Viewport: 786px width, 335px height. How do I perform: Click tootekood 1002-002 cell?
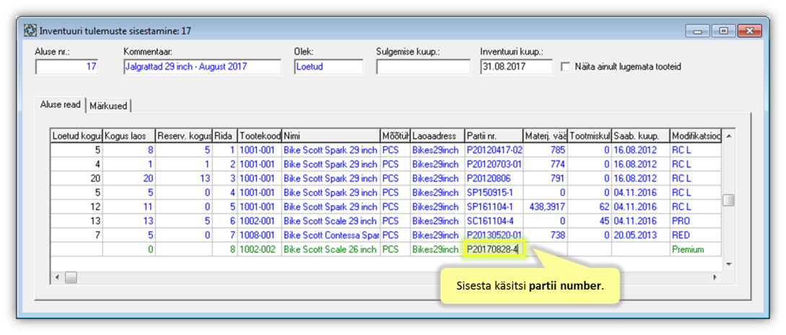click(x=260, y=249)
